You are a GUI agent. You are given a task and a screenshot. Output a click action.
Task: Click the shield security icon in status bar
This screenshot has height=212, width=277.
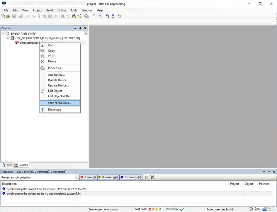click(x=251, y=209)
